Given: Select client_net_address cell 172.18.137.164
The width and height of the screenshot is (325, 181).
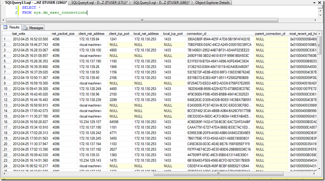Looking at the screenshot, I should (93, 144).
